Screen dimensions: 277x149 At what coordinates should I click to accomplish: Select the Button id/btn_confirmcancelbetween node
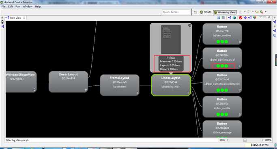pyautogui.click(x=222, y=82)
